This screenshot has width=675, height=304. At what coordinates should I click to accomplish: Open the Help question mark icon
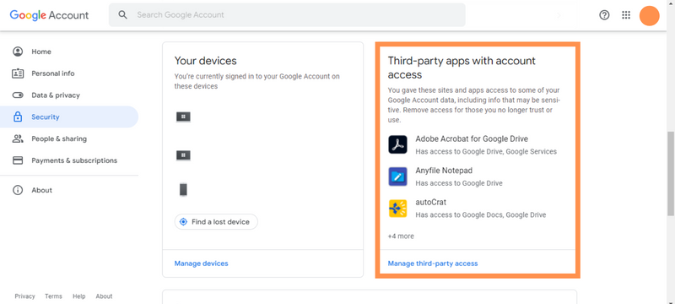click(604, 15)
